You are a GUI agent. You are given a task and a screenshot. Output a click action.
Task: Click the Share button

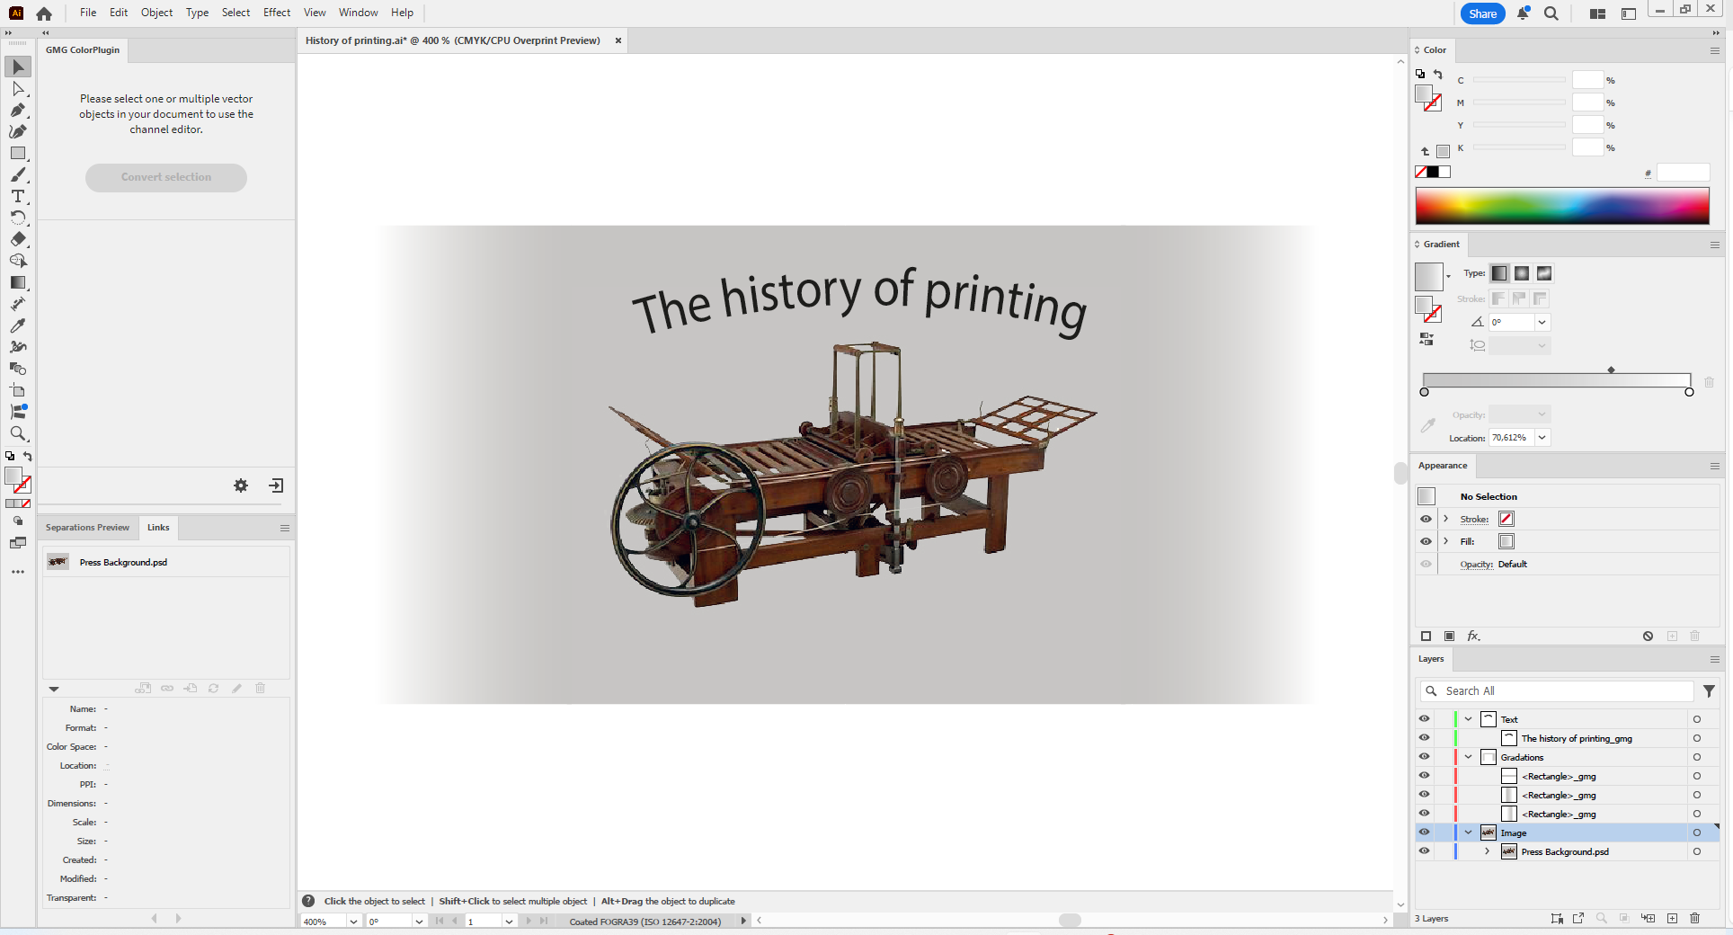coord(1482,13)
